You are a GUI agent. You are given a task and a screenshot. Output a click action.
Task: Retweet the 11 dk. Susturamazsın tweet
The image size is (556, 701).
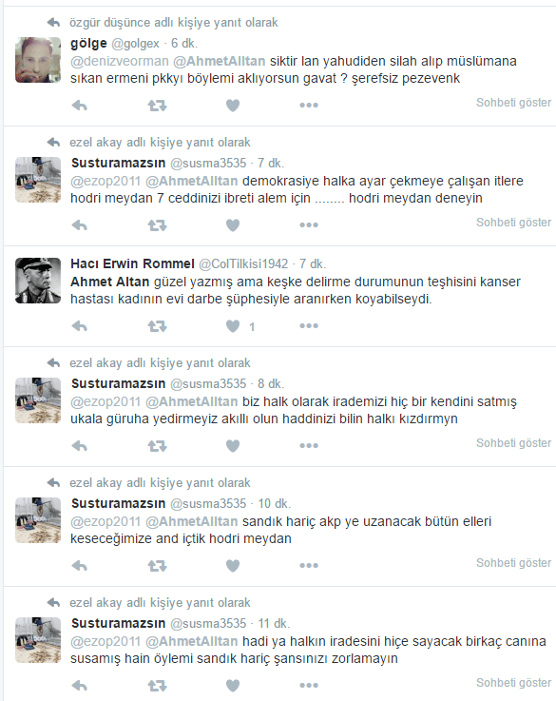tap(157, 686)
